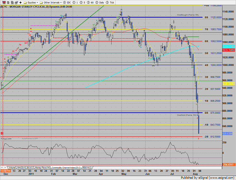236x180 pixels.
Task: Switch to the Tick interval
Action: coord(110,3)
